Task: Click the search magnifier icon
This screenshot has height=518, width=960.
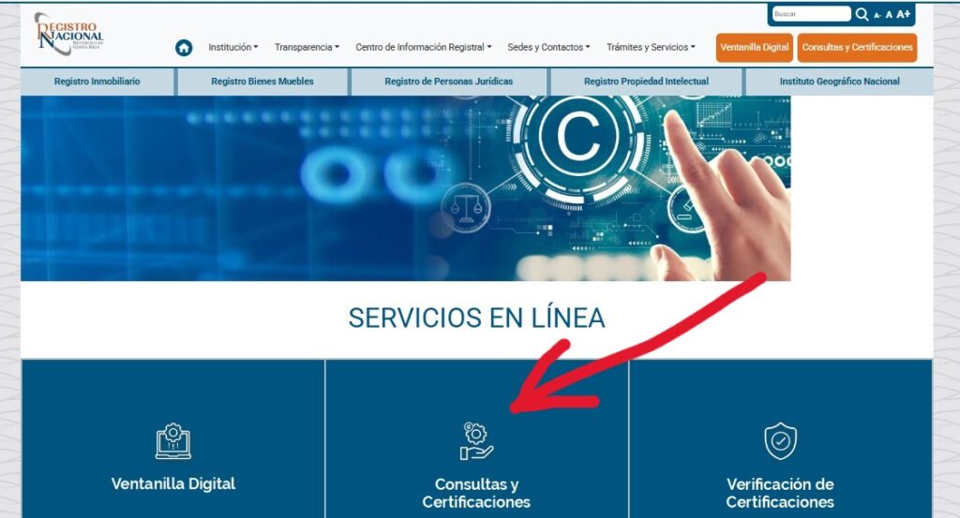Action: coord(862,14)
